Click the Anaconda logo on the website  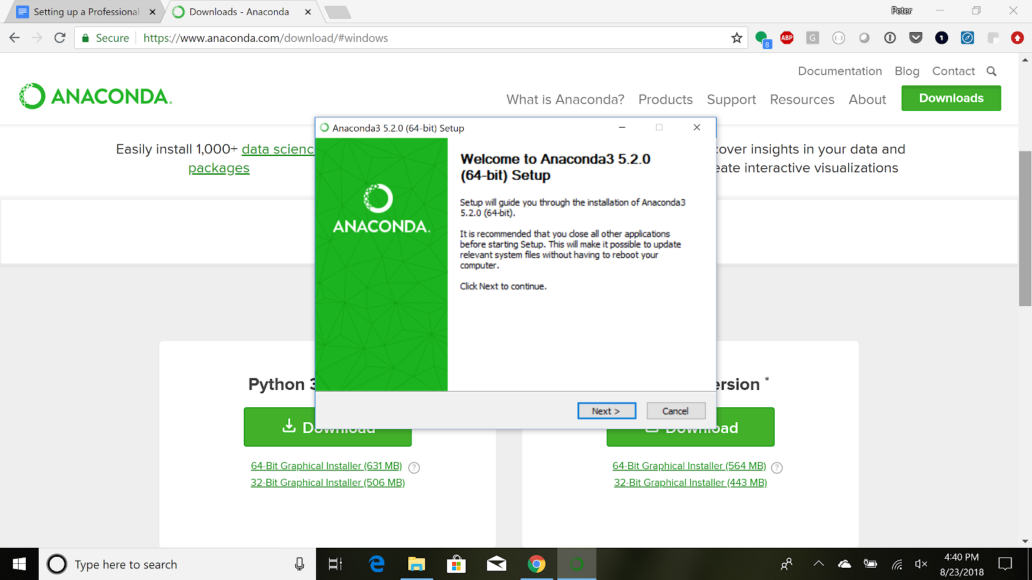pos(95,97)
